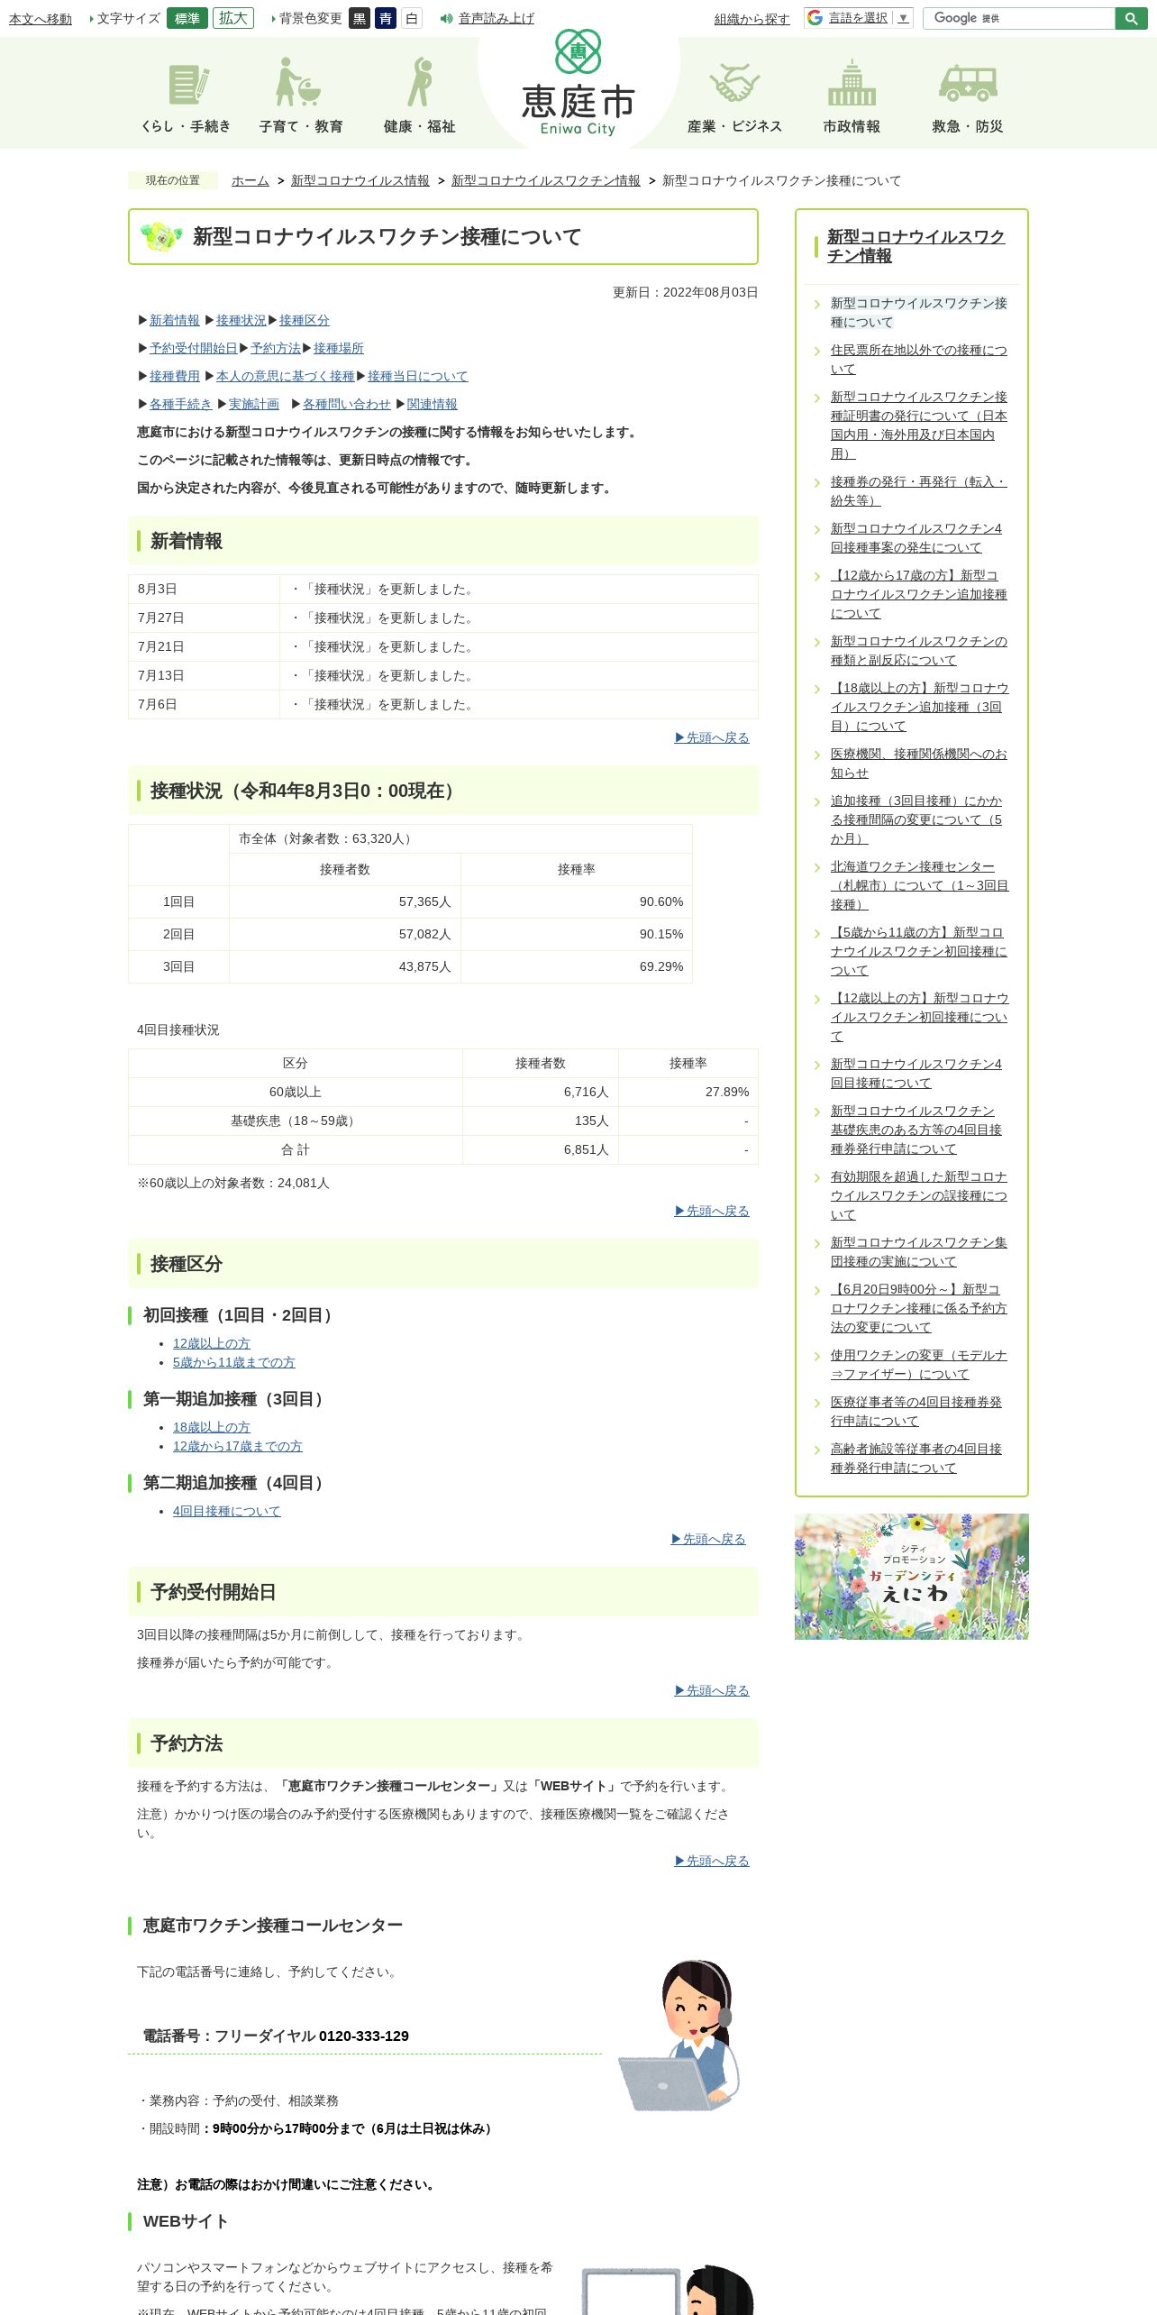The height and width of the screenshot is (2315, 1157).
Task: Open sidebar link 接種券の発行・再発行
Action: [x=919, y=491]
